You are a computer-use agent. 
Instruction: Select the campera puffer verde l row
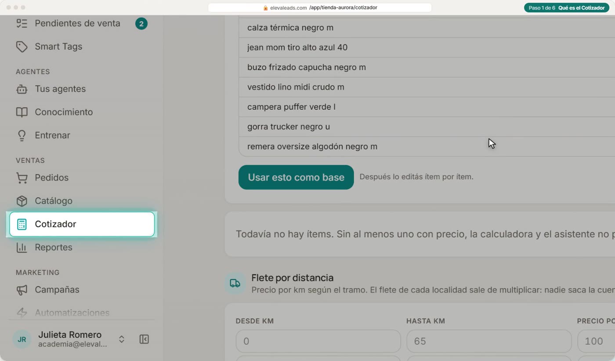427,107
